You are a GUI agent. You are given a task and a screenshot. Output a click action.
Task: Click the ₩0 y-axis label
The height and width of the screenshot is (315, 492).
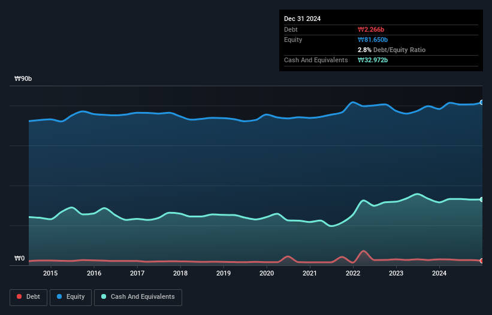pyautogui.click(x=19, y=258)
